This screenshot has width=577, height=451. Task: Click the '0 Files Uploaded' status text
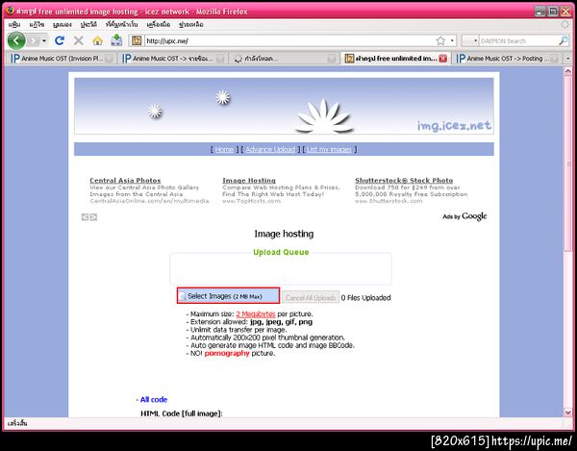[x=365, y=297]
